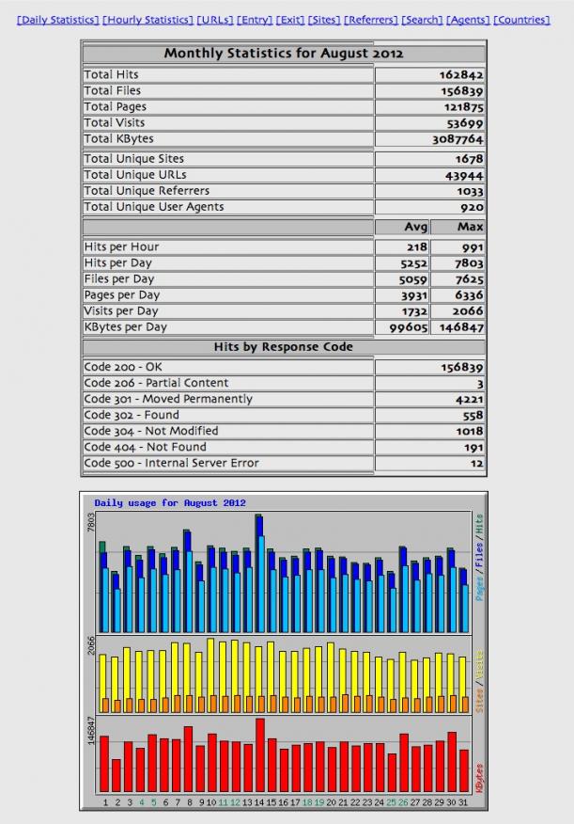Click the Total Unique URLs value 43944
574x824 pixels.
464,176
